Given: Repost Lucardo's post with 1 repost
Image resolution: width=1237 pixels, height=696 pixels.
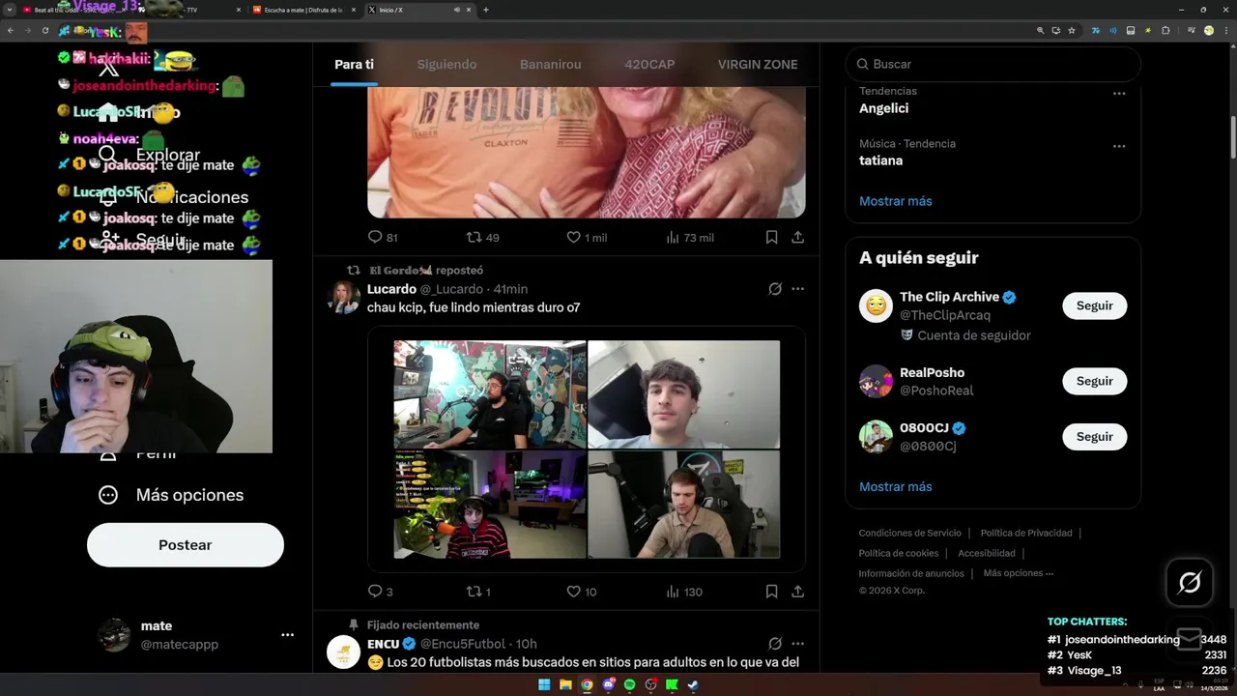Looking at the screenshot, I should pyautogui.click(x=474, y=592).
